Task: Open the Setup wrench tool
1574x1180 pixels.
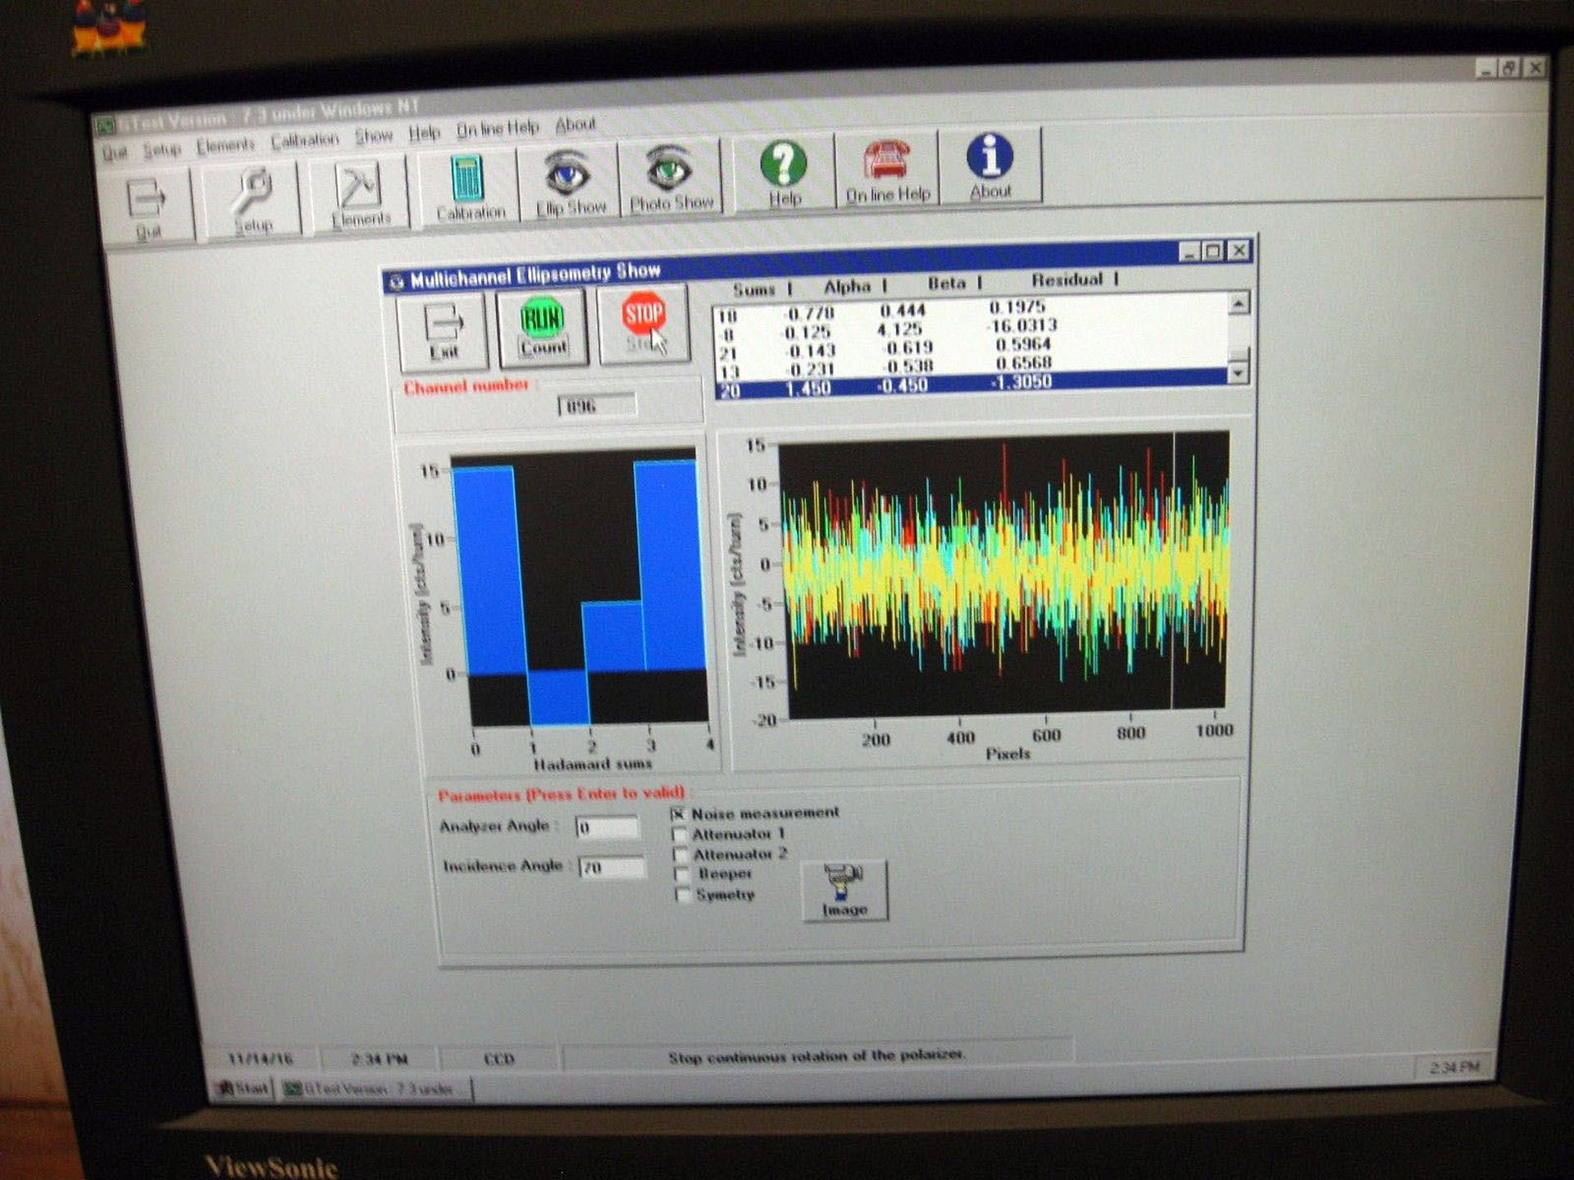Action: pos(253,201)
